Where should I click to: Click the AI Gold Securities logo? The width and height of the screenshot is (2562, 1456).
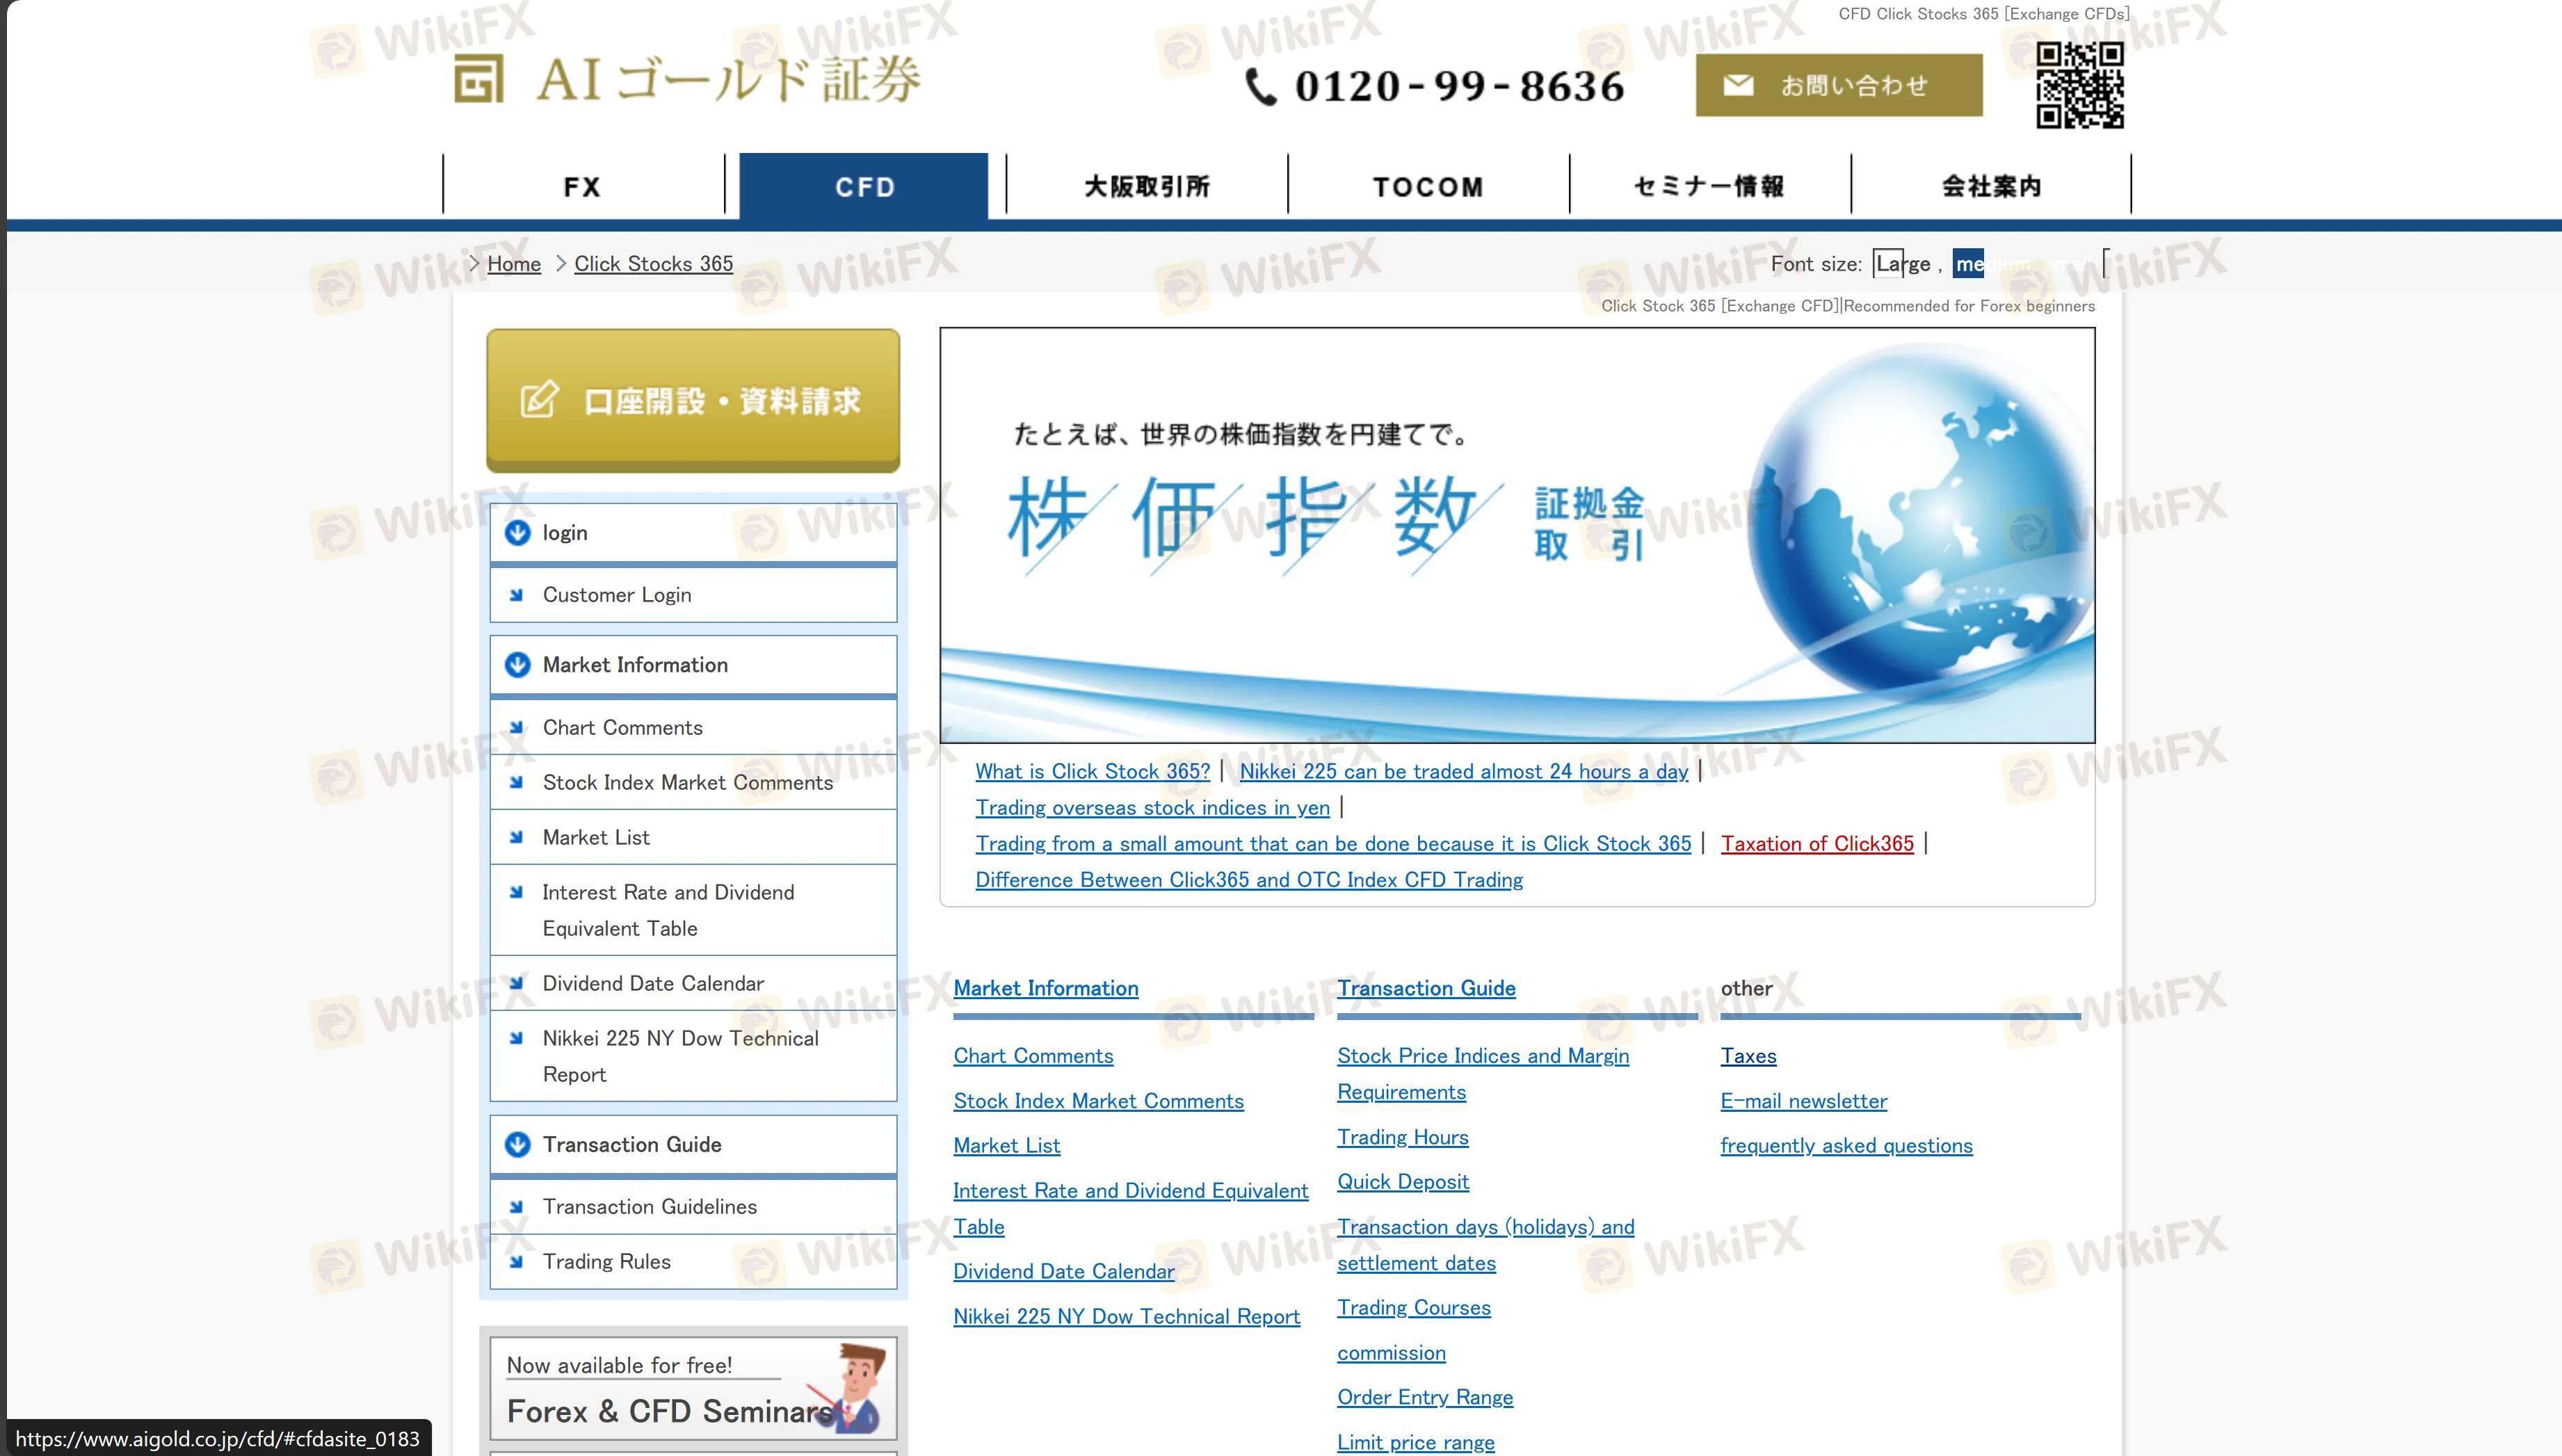pyautogui.click(x=687, y=80)
